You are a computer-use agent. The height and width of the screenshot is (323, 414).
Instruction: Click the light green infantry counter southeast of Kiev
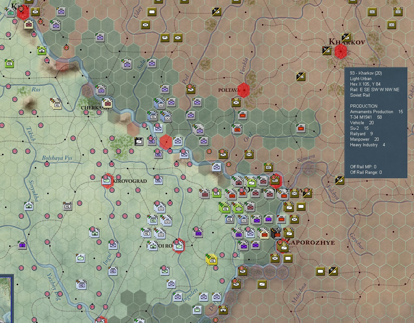click(x=41, y=51)
